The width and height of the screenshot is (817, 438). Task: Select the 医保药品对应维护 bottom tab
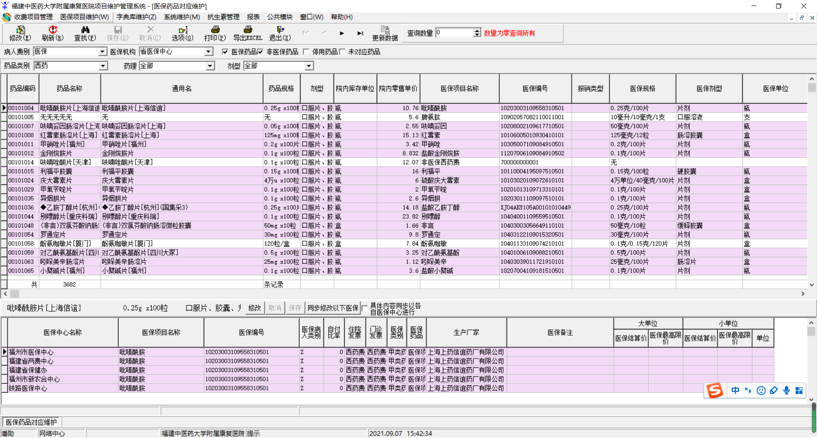[32, 422]
